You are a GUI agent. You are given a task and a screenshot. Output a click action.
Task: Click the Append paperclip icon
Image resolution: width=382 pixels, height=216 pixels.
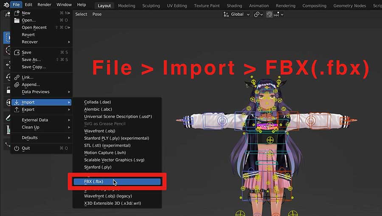tap(17, 85)
